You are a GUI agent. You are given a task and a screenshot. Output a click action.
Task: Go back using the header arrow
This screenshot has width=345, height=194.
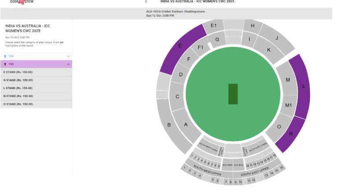click(x=146, y=2)
